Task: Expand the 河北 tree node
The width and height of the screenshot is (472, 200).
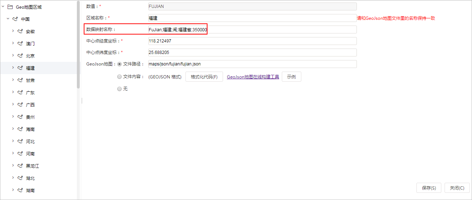Action: pyautogui.click(x=13, y=141)
